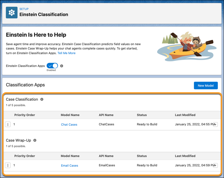Click the New Model button

[206, 86]
